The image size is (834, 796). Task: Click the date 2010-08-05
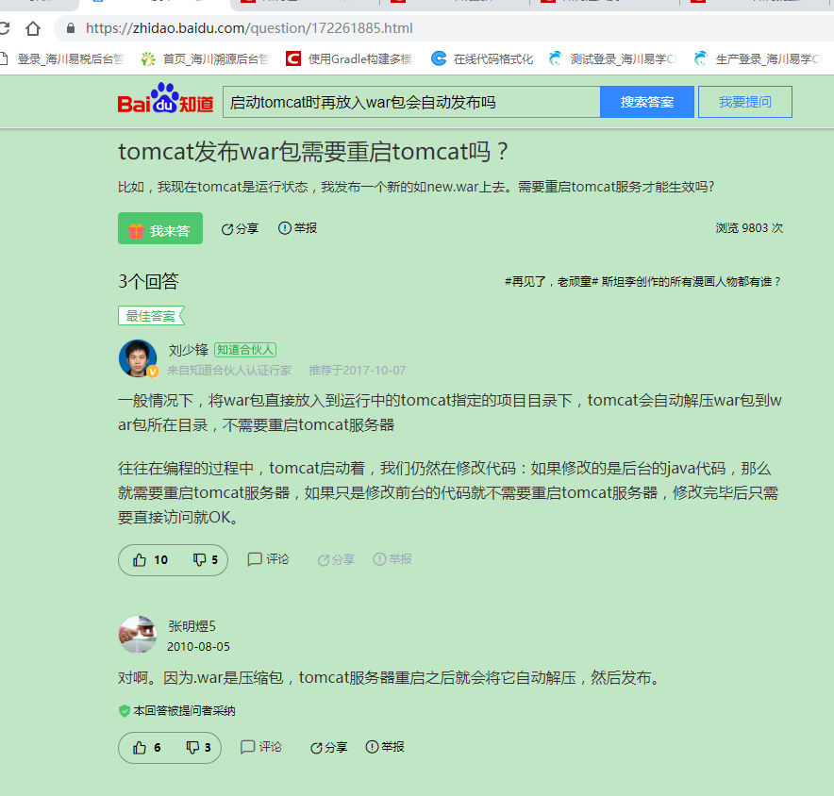click(198, 647)
